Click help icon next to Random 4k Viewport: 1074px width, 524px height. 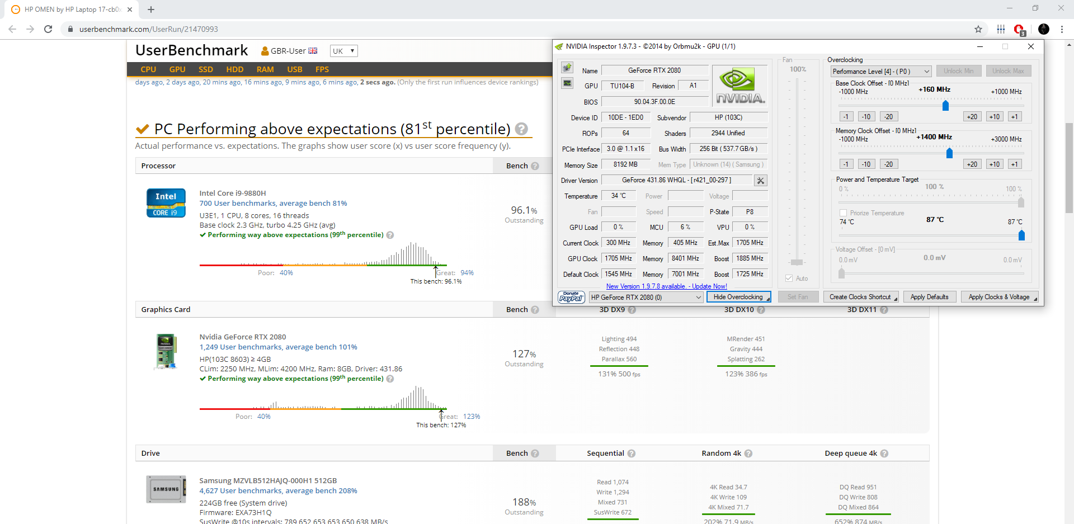tap(748, 454)
